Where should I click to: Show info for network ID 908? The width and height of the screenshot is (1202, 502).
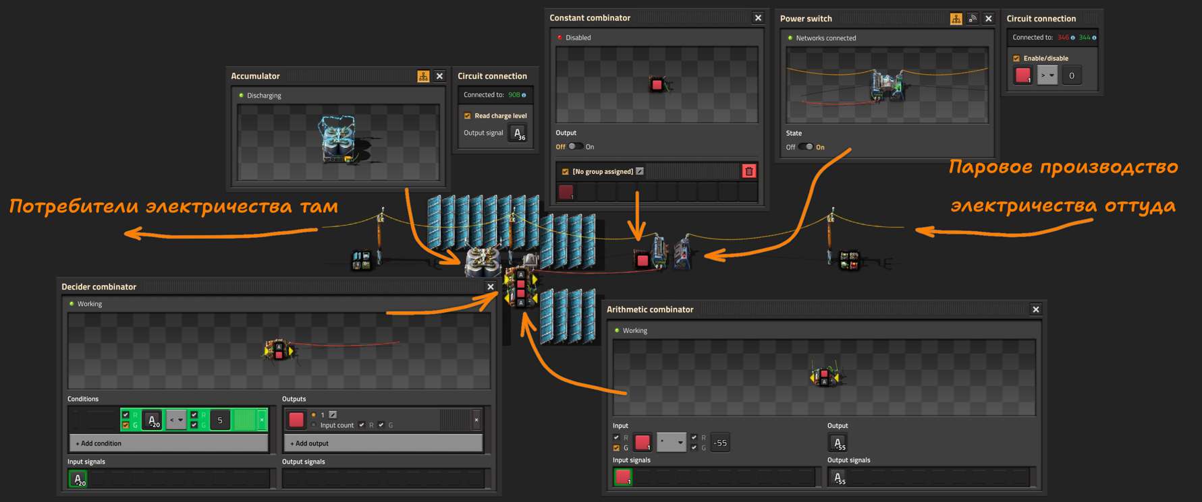pos(524,95)
